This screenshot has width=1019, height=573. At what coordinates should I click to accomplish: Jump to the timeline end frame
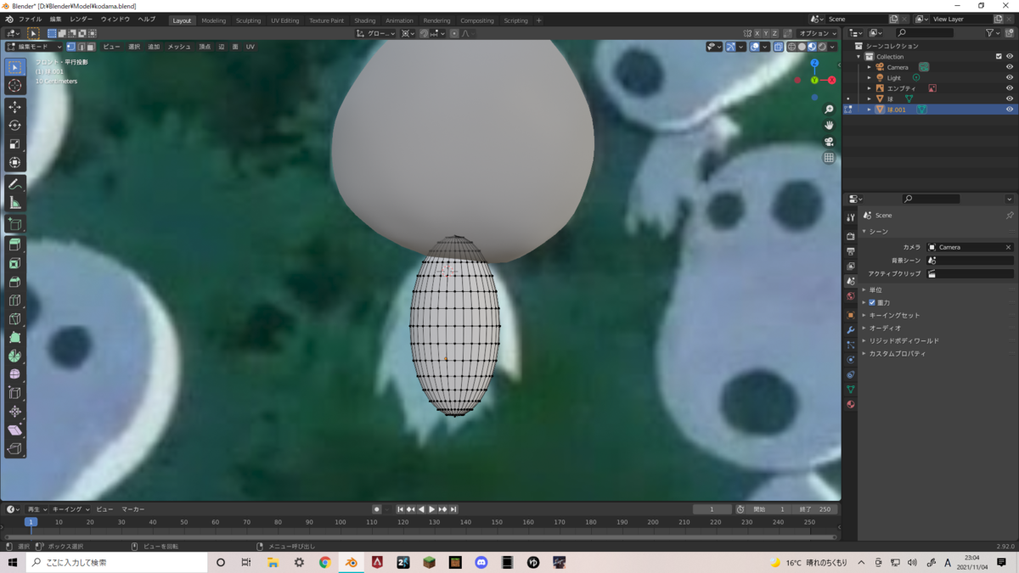(453, 509)
